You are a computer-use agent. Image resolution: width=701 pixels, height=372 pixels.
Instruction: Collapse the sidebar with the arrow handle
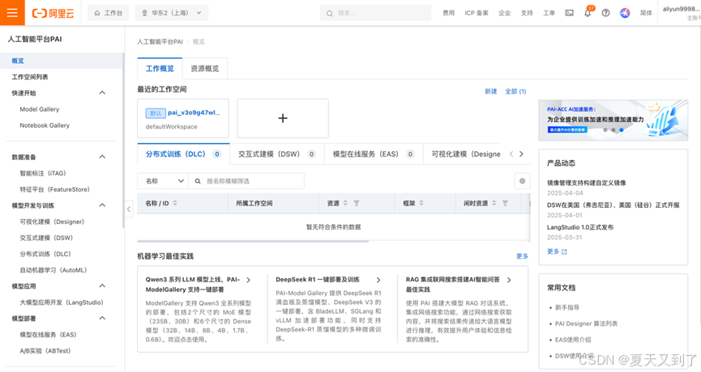129,209
